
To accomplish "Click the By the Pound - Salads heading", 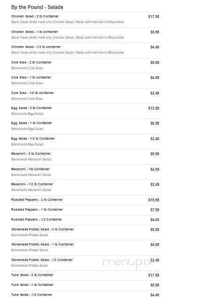I will [37, 8].
